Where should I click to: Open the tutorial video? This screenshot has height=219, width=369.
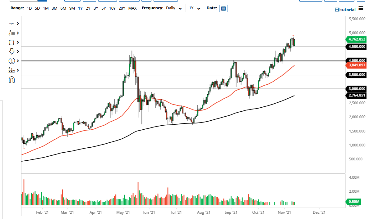[345, 9]
